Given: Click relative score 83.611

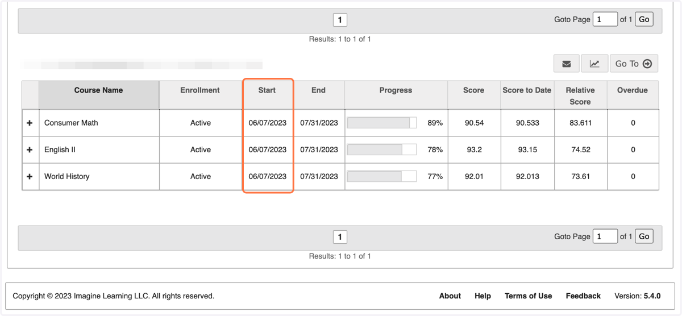Looking at the screenshot, I should [x=580, y=123].
